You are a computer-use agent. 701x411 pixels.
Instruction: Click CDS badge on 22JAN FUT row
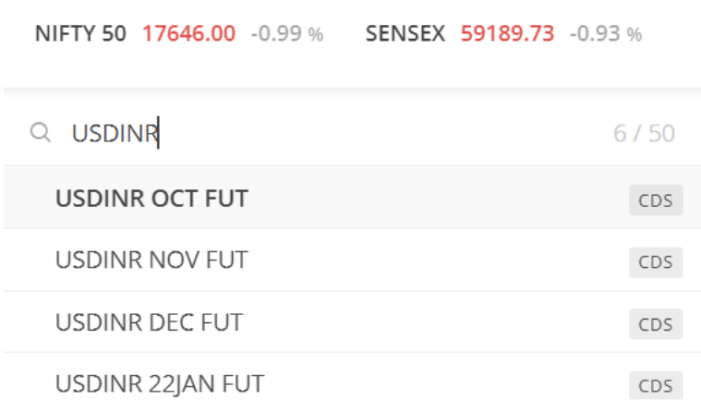pos(656,385)
